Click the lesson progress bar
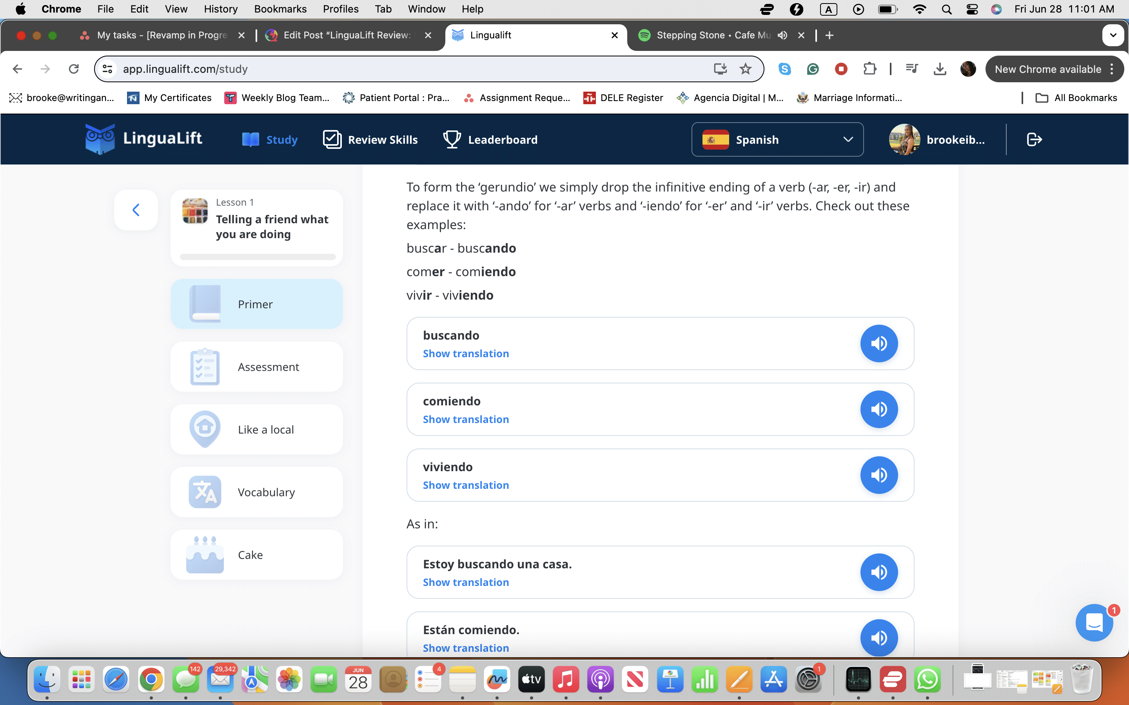Viewport: 1129px width, 705px height. point(258,257)
